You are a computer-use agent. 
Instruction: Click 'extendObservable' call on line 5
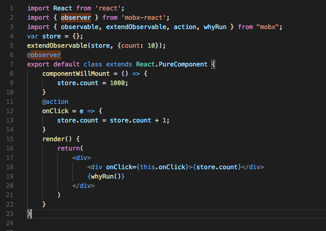tap(57, 46)
